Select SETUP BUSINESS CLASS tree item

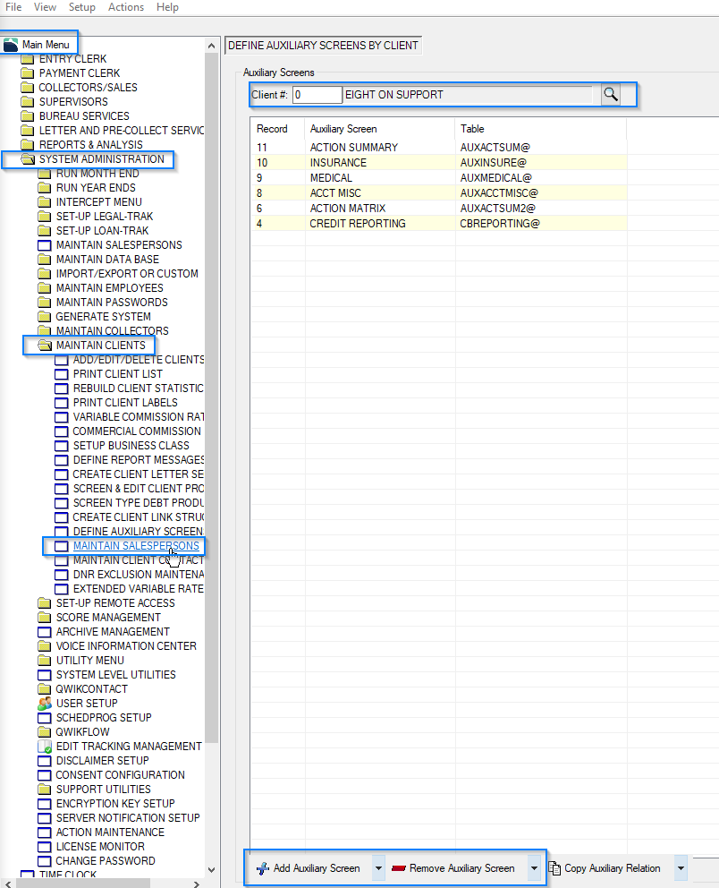click(131, 446)
